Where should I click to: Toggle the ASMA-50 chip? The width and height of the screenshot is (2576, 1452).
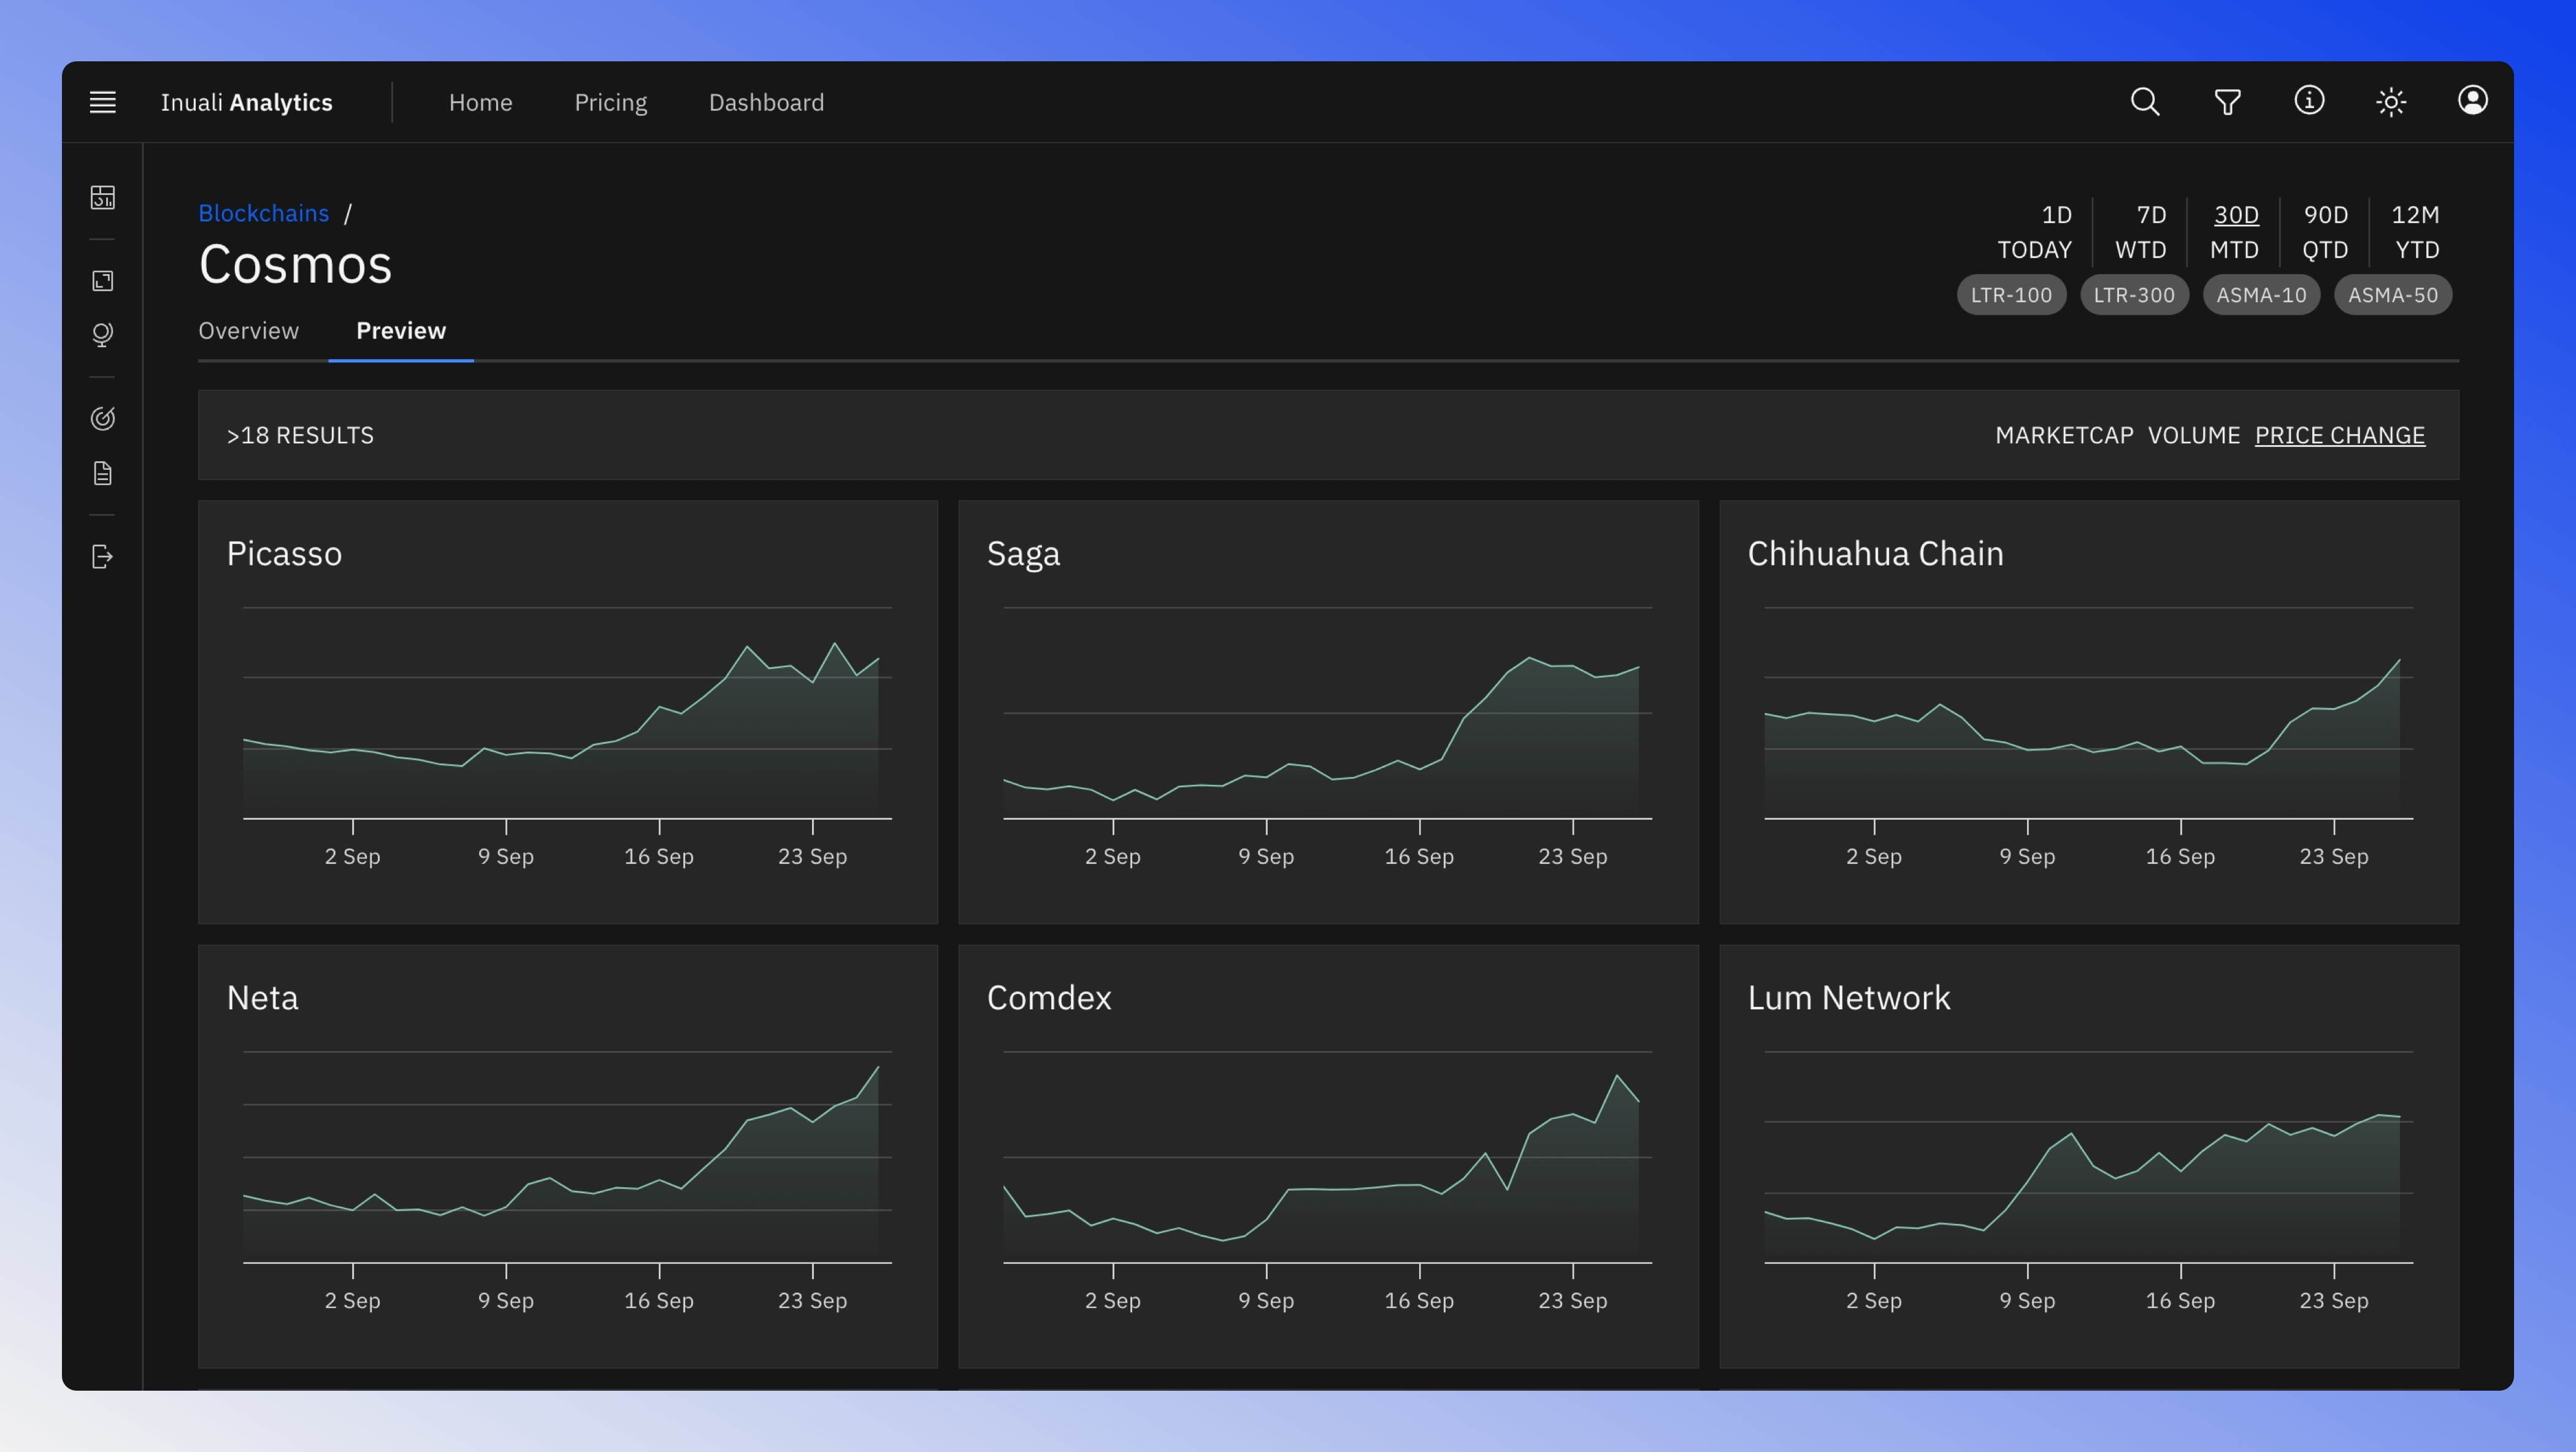[x=2393, y=295]
